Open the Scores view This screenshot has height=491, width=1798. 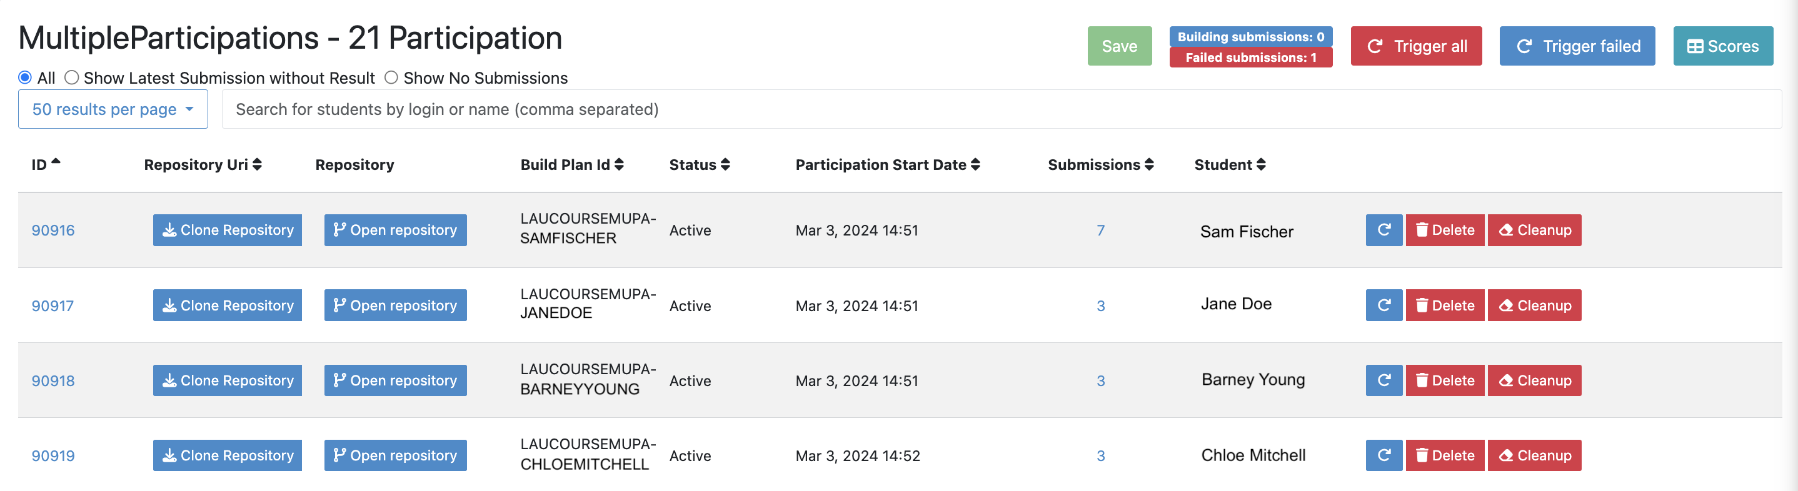click(x=1722, y=46)
